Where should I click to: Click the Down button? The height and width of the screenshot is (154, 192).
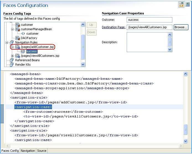point(92,32)
